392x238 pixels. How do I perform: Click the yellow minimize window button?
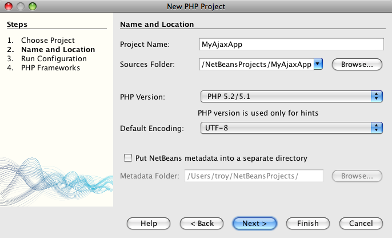tap(20, 6)
